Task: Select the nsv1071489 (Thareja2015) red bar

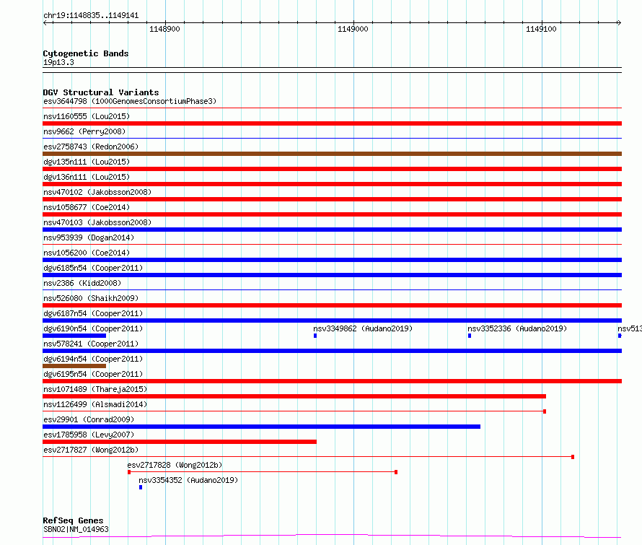Action: pos(294,396)
